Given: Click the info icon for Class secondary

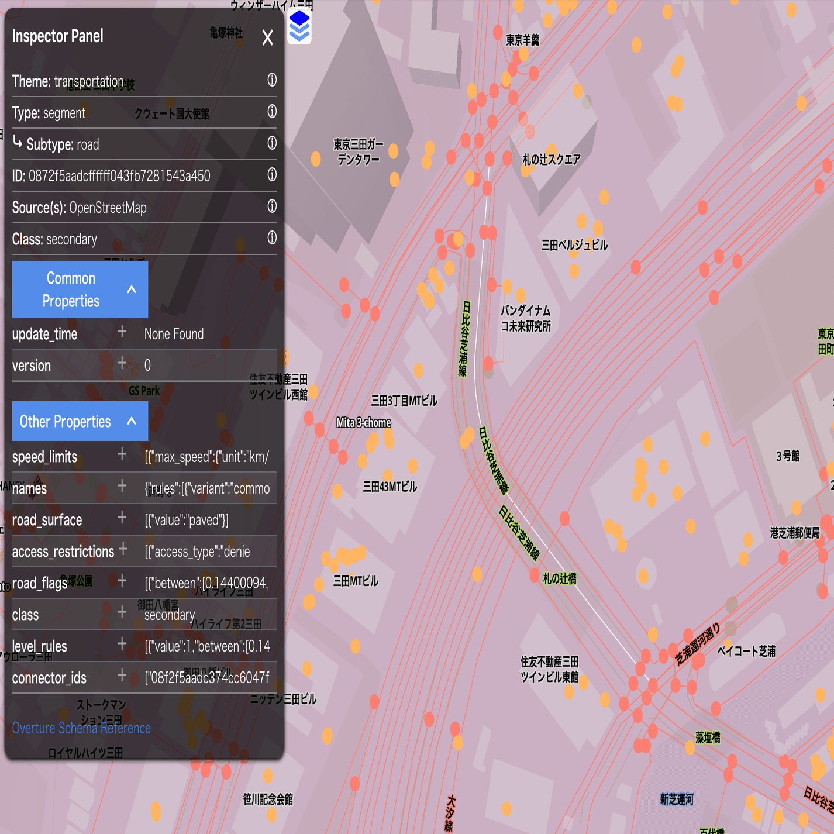Looking at the screenshot, I should pos(271,237).
